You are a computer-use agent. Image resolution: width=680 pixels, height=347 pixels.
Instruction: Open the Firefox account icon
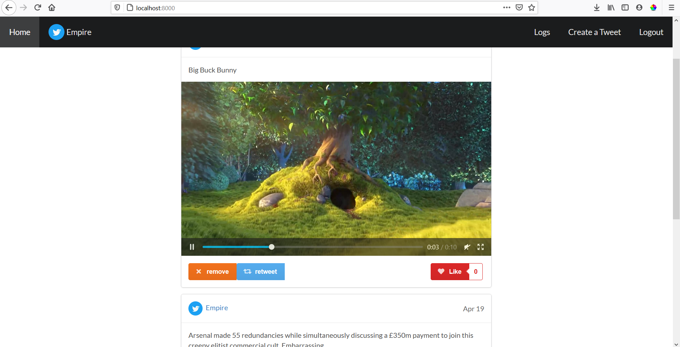click(x=639, y=7)
